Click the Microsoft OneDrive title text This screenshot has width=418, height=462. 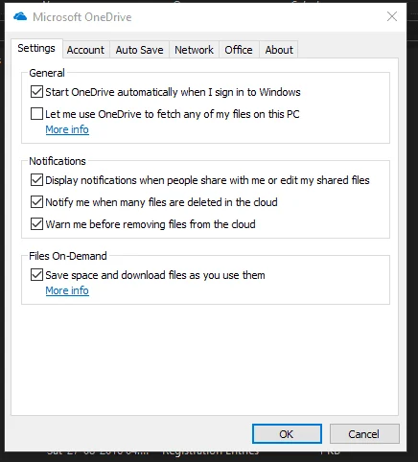82,17
